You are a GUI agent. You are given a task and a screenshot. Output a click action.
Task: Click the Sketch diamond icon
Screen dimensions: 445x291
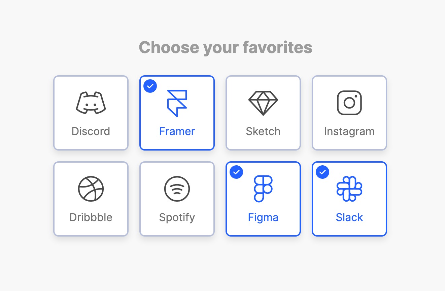pos(263,103)
